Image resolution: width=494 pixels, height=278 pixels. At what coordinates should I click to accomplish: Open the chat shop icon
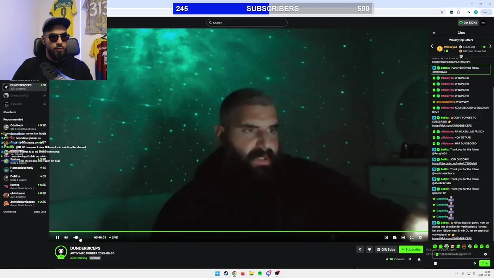435,263
